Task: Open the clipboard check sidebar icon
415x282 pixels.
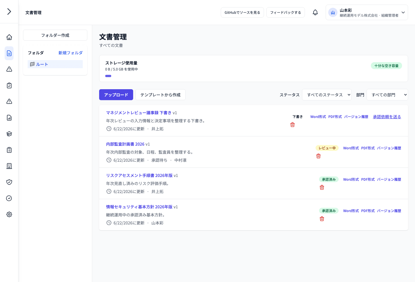Action: 9,85
